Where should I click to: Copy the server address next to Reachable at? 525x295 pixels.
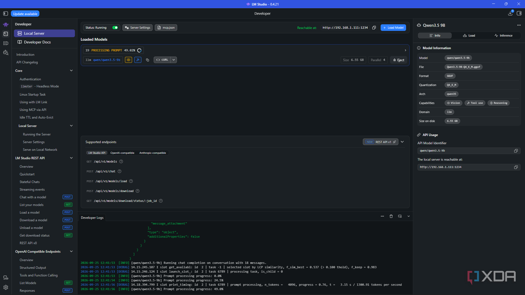point(374,28)
